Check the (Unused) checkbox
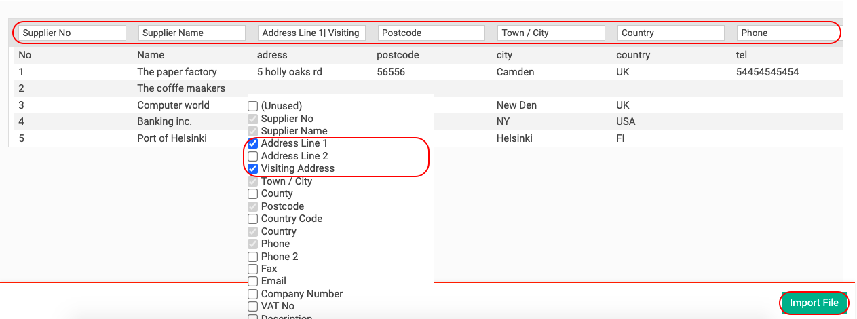 (253, 107)
